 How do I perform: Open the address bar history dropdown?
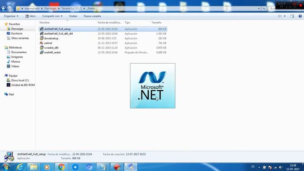[x=259, y=9]
